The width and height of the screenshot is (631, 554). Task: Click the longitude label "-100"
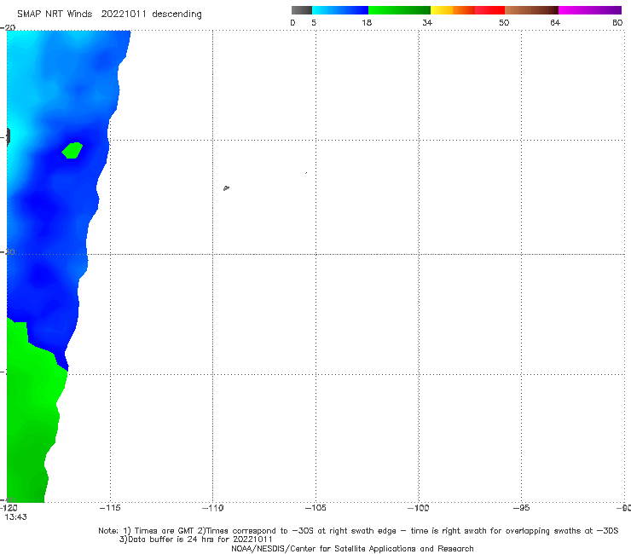tap(419, 508)
